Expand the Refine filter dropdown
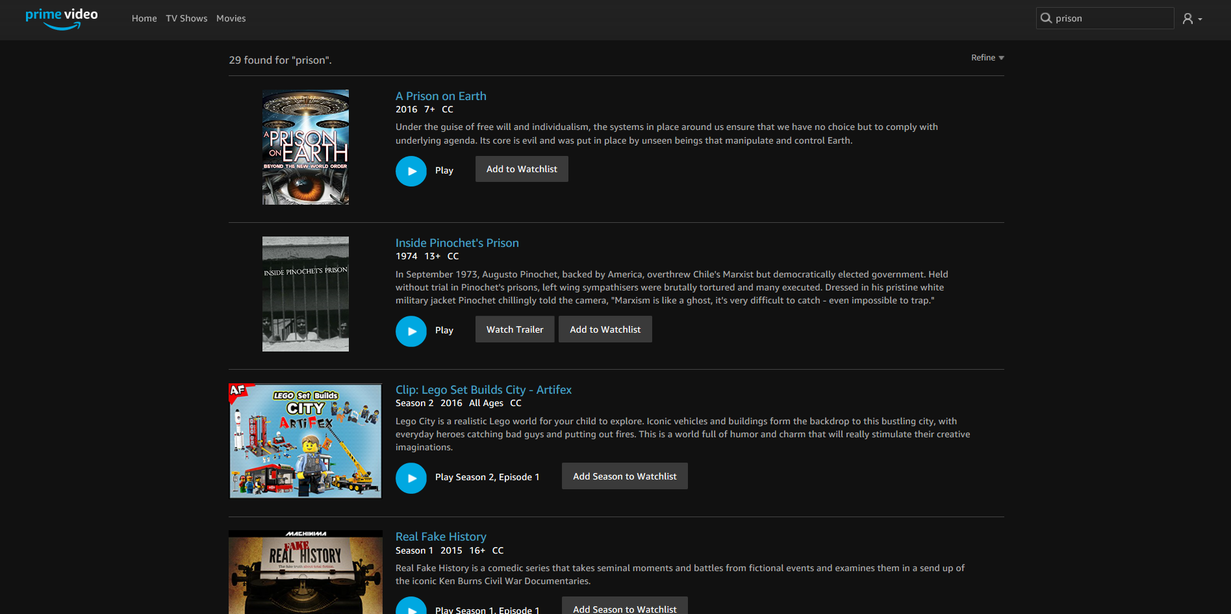The image size is (1231, 614). [987, 58]
